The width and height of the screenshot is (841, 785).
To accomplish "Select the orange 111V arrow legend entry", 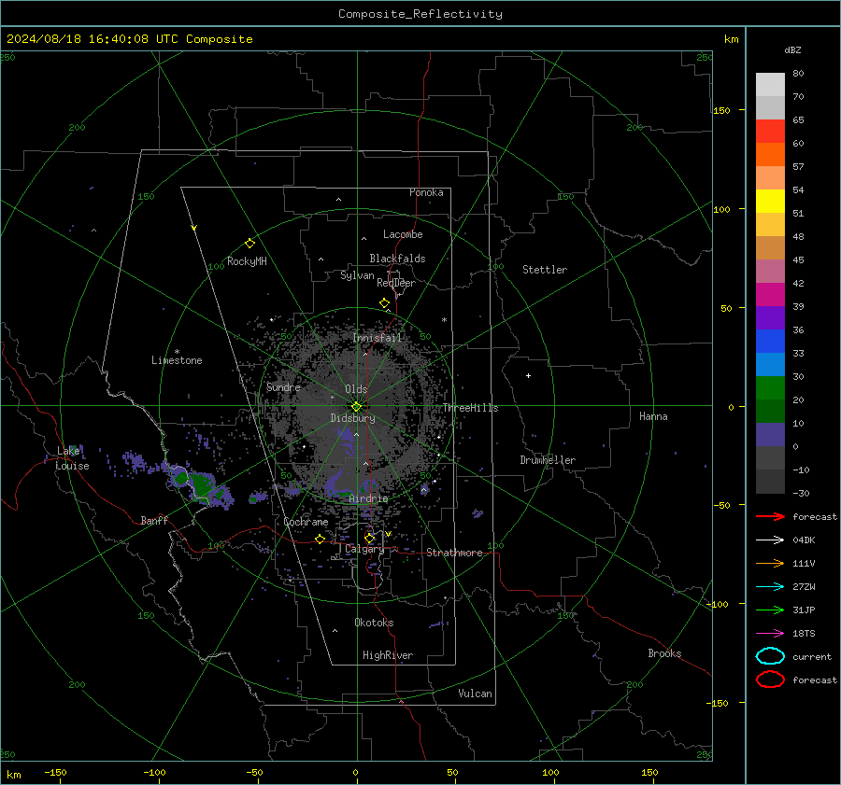I will click(770, 563).
